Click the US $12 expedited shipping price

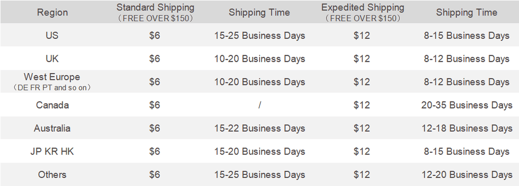click(x=362, y=35)
